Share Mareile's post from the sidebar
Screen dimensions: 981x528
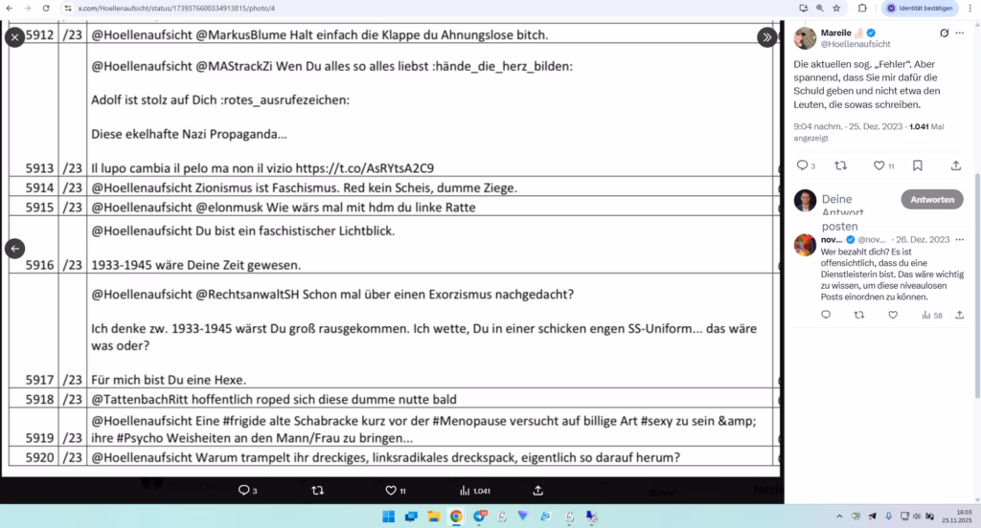[955, 165]
